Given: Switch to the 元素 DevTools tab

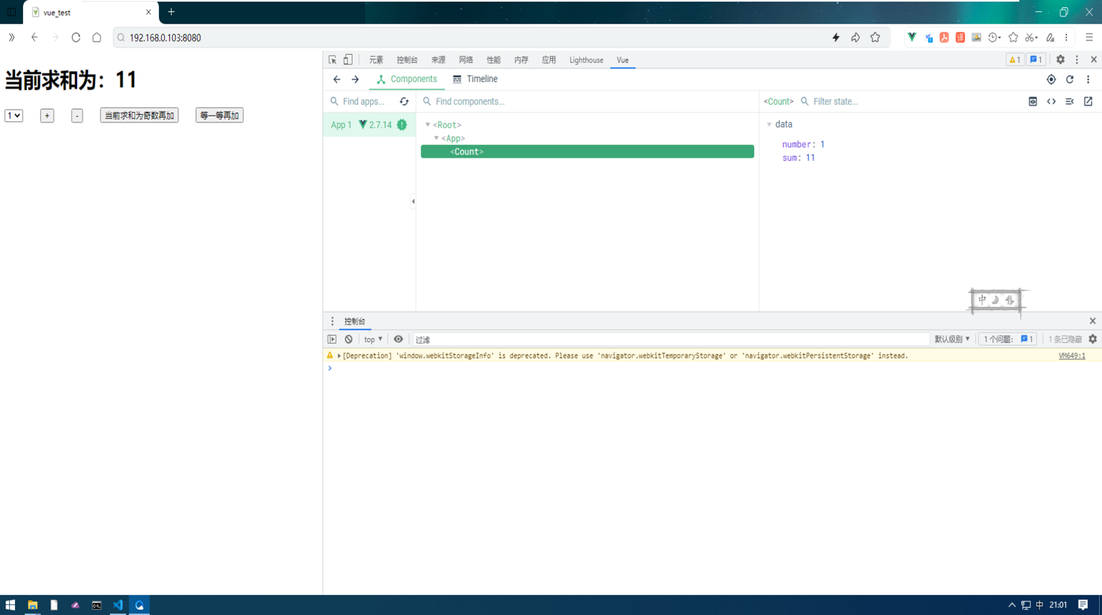Looking at the screenshot, I should (x=376, y=60).
